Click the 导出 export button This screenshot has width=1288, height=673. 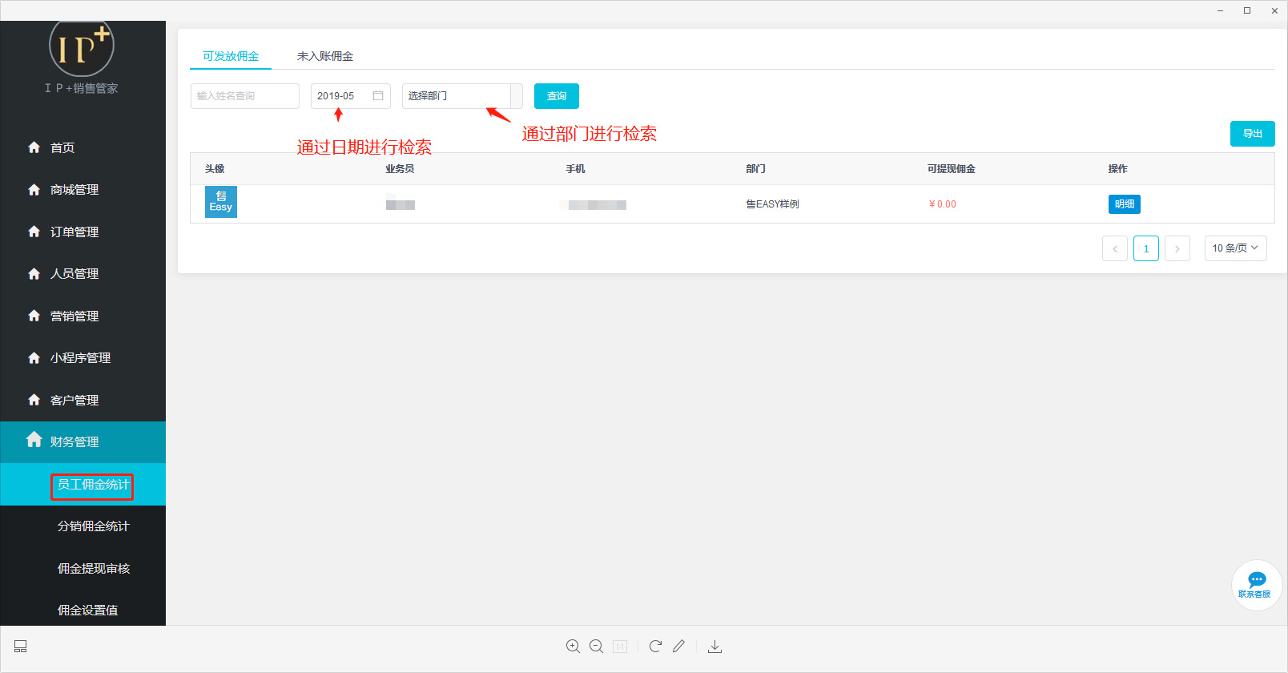[1252, 134]
